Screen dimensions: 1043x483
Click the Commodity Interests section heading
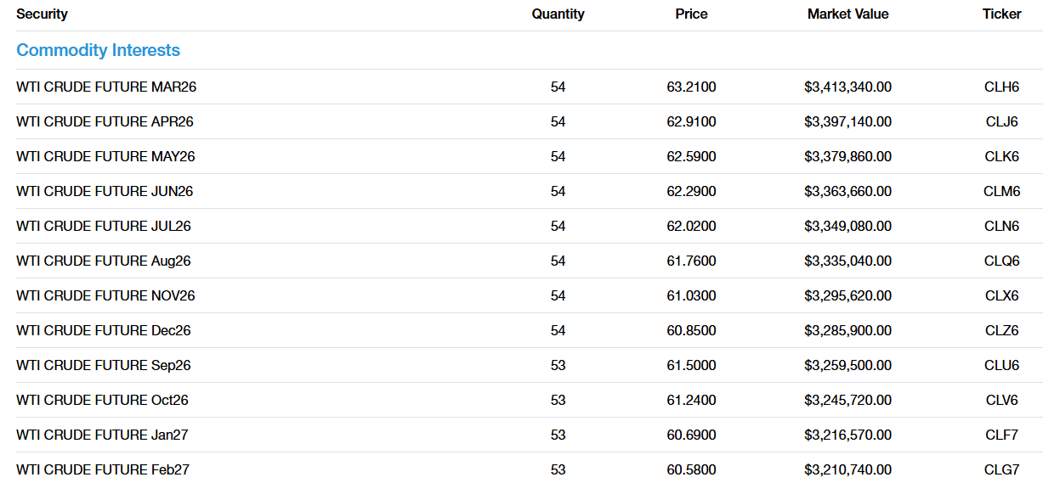pyautogui.click(x=98, y=50)
